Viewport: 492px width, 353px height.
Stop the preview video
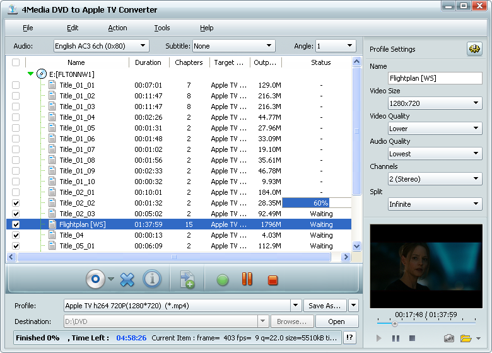(x=413, y=338)
